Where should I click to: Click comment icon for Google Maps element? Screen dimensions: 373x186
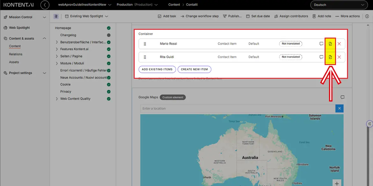pyautogui.click(x=343, y=97)
